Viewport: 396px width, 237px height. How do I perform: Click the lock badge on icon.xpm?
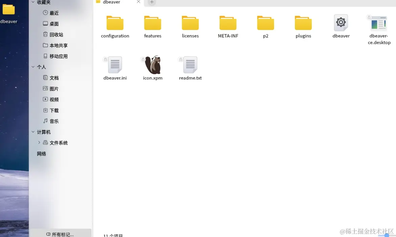point(143,59)
